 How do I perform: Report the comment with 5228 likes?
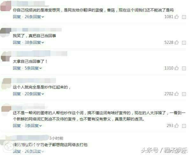184,43
